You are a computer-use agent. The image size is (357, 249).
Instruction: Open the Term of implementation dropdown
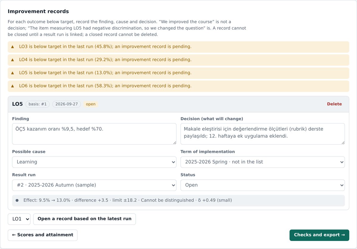pyautogui.click(x=263, y=162)
